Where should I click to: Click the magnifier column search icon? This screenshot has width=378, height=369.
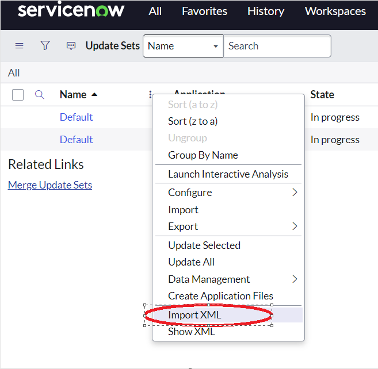pyautogui.click(x=40, y=95)
